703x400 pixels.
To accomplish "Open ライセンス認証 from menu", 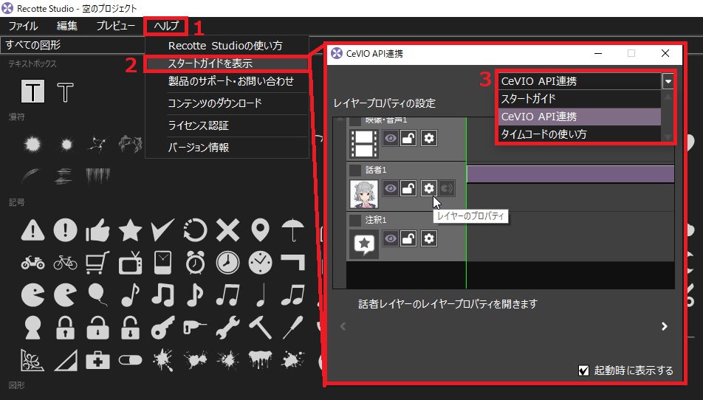I will pos(198,125).
